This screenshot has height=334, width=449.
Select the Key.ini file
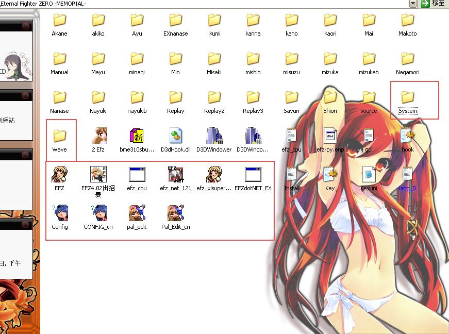click(369, 174)
